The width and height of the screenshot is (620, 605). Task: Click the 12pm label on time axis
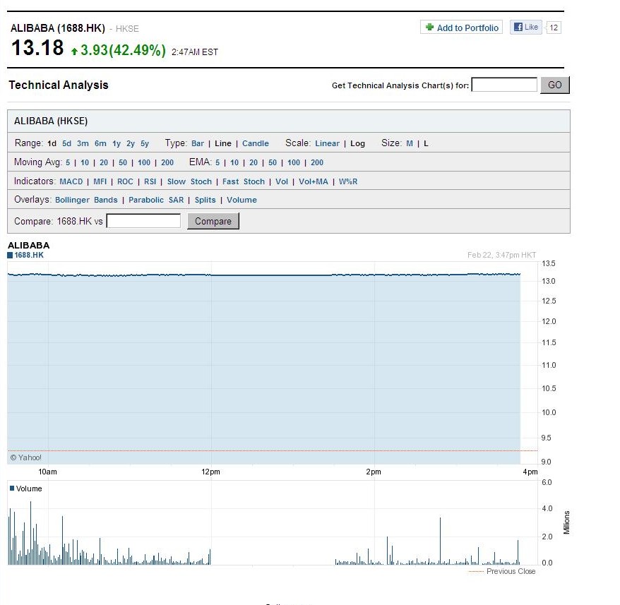tap(210, 472)
